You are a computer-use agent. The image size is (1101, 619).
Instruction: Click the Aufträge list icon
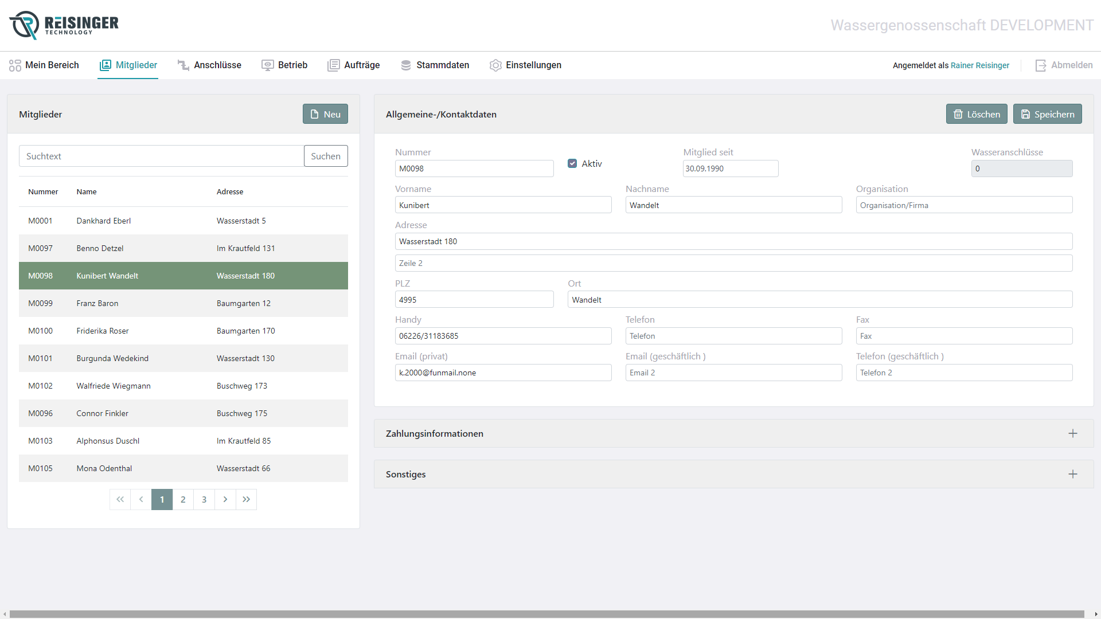pyautogui.click(x=333, y=65)
